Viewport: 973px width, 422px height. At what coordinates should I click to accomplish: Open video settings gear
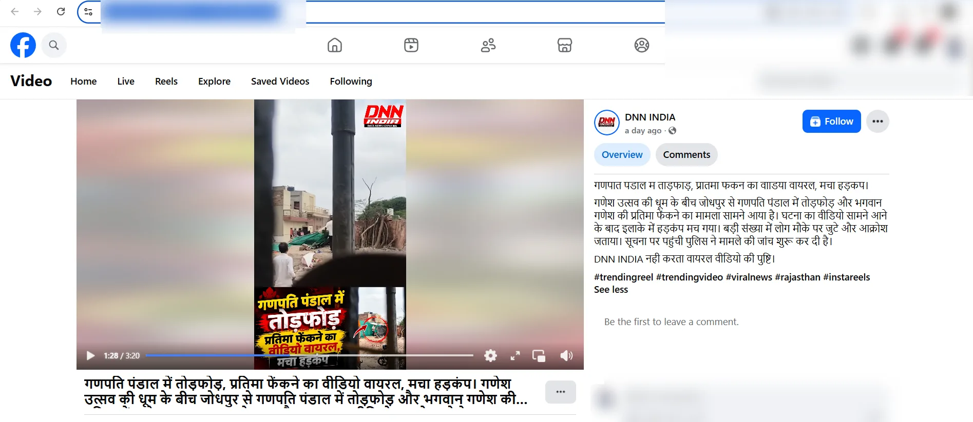[x=491, y=356]
